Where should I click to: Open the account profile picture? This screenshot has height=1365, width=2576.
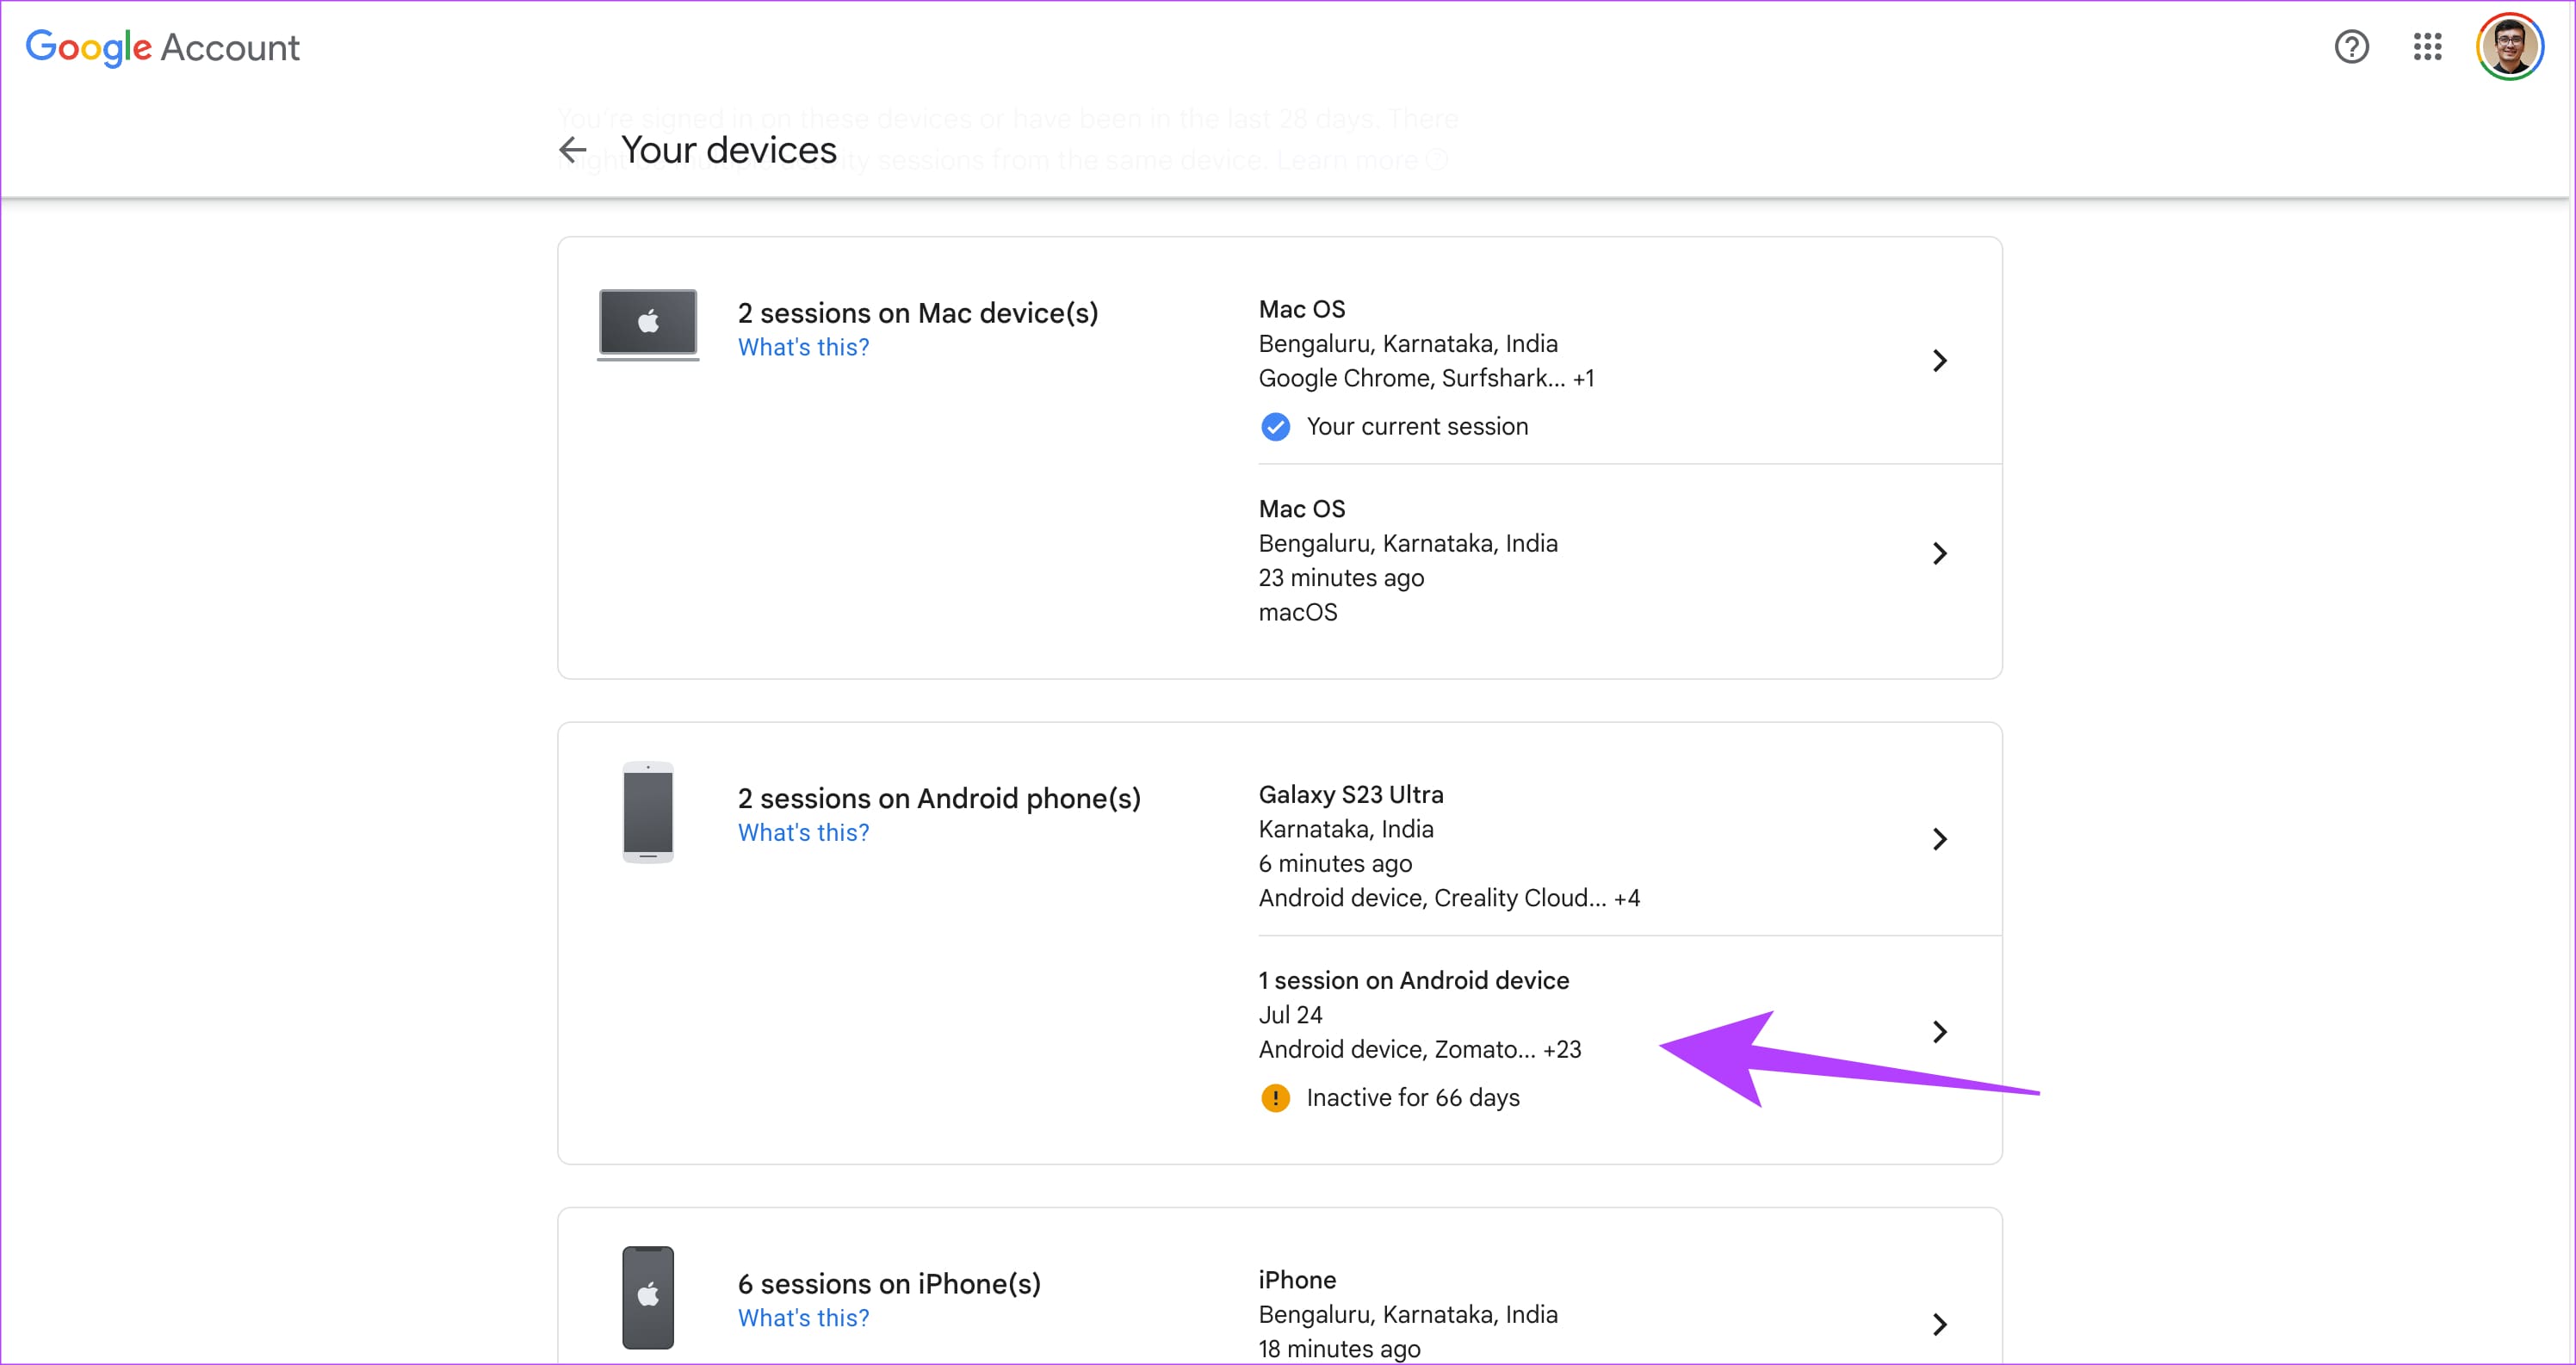pyautogui.click(x=2509, y=47)
